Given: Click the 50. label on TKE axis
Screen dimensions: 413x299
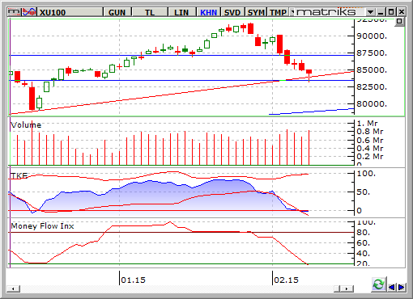Looking at the screenshot, I should coord(364,192).
